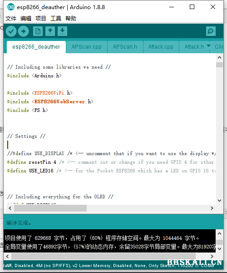Image resolution: width=227 pixels, height=273 pixels.
Task: Click console horizontal scrollbar left arrow
Action: tap(7, 256)
